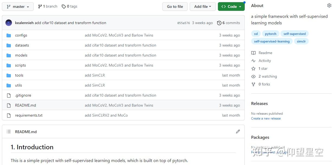Image resolution: width=332 pixels, height=165 pixels.
Task: Click the README table of contents icon
Action: (9, 132)
